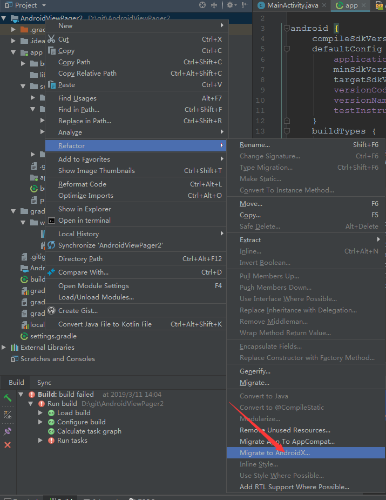Viewport: 386px width, 500px height.
Task: Select Find in Path...
Action: click(137, 109)
